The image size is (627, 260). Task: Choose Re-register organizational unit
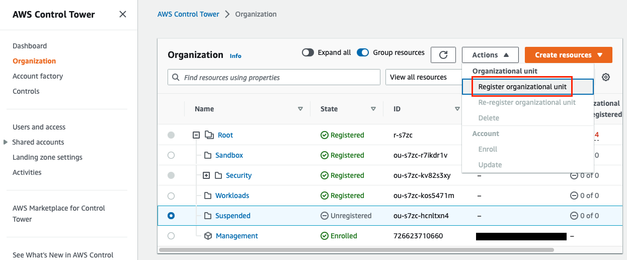(x=528, y=102)
